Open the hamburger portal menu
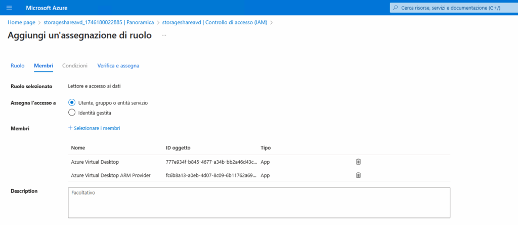This screenshot has height=225, width=518. 9,8
